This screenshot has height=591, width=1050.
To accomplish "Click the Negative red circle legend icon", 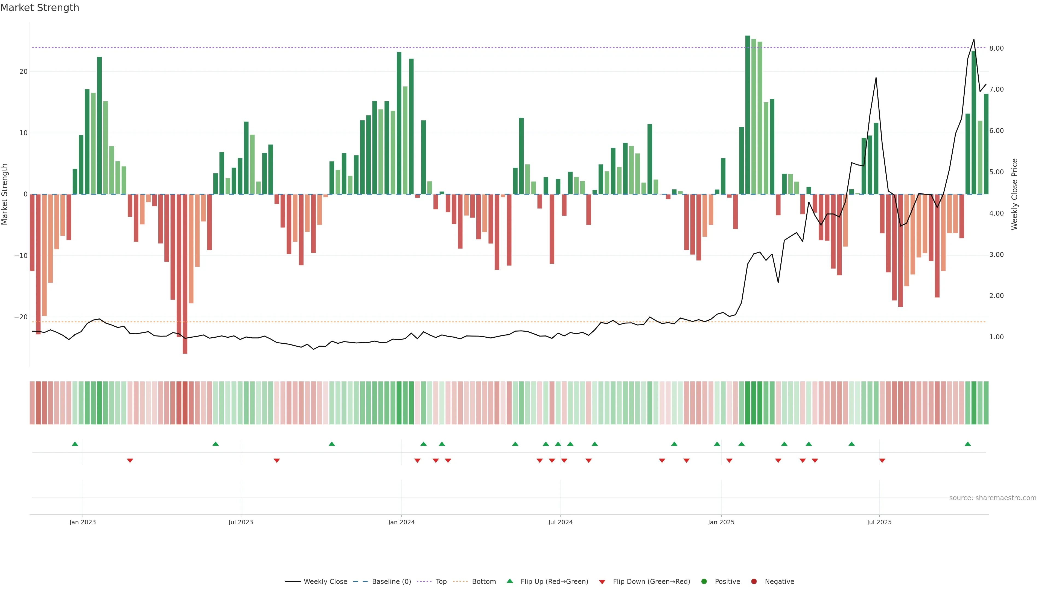I will coord(754,581).
